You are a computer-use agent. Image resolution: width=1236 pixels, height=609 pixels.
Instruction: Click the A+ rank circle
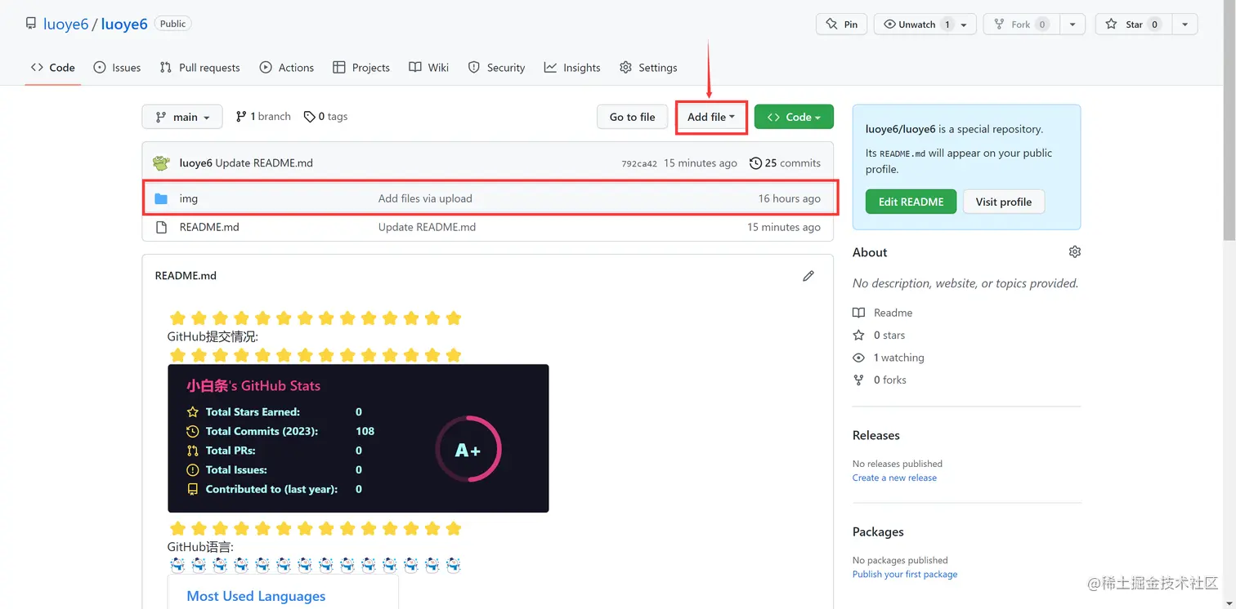coord(468,449)
